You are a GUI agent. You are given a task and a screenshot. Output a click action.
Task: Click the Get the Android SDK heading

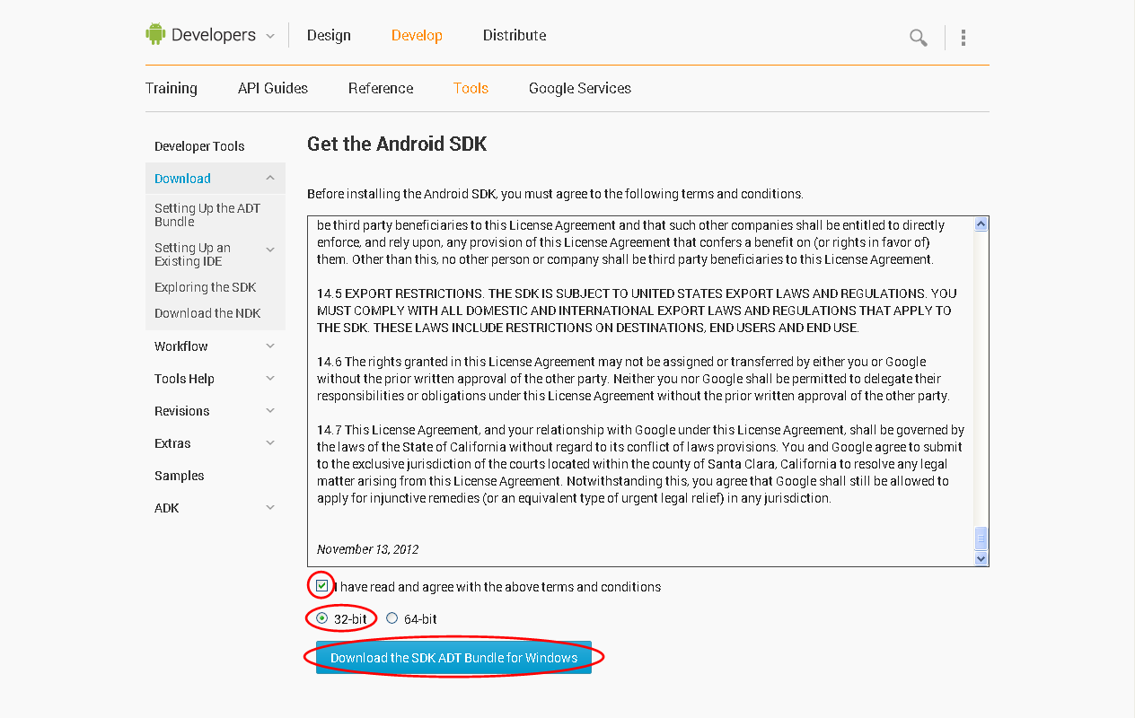[x=397, y=144]
